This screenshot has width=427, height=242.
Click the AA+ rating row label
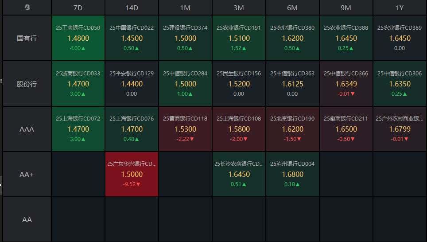point(27,175)
